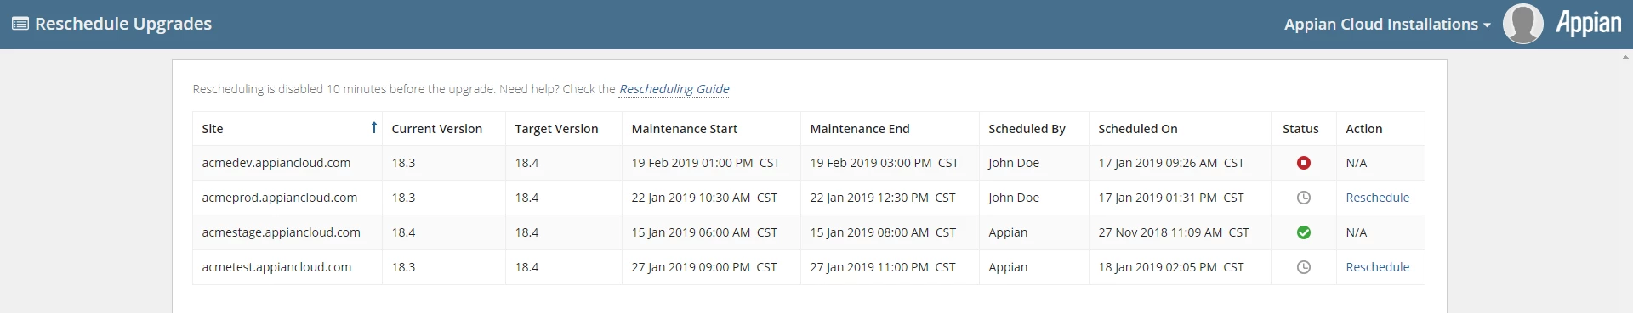
Task: Click the Site column sort arrow
Action: pyautogui.click(x=373, y=128)
